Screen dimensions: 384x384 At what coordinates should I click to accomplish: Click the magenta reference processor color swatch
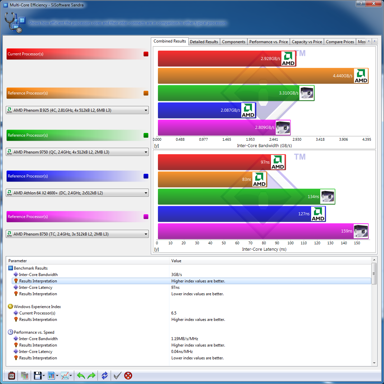pos(146,217)
